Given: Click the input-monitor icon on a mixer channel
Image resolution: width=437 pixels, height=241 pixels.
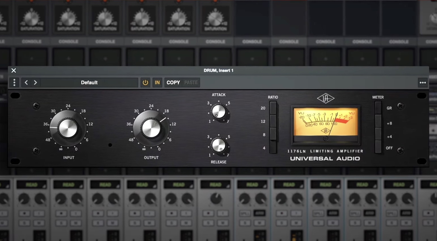Looking at the screenshot, I should (39, 213).
